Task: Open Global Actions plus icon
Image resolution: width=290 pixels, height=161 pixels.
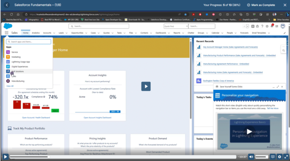Action: [x=253, y=26]
